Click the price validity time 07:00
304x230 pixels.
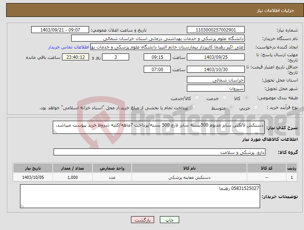157,69
